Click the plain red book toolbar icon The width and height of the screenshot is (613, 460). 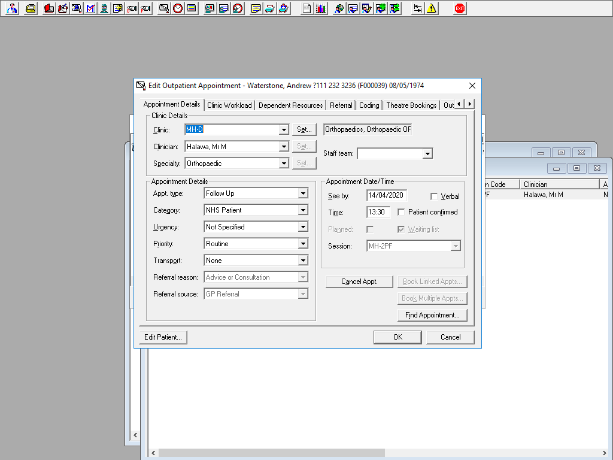(49, 8)
